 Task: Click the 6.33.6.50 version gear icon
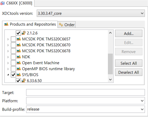coord(24,81)
